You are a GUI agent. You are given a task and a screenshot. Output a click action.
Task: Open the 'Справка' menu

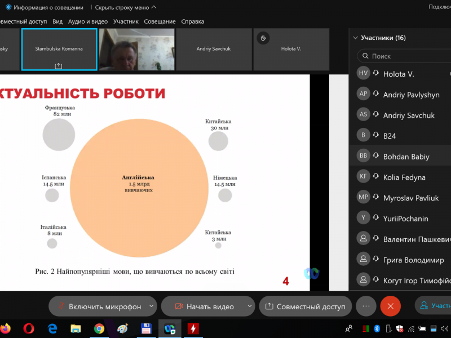pos(192,21)
